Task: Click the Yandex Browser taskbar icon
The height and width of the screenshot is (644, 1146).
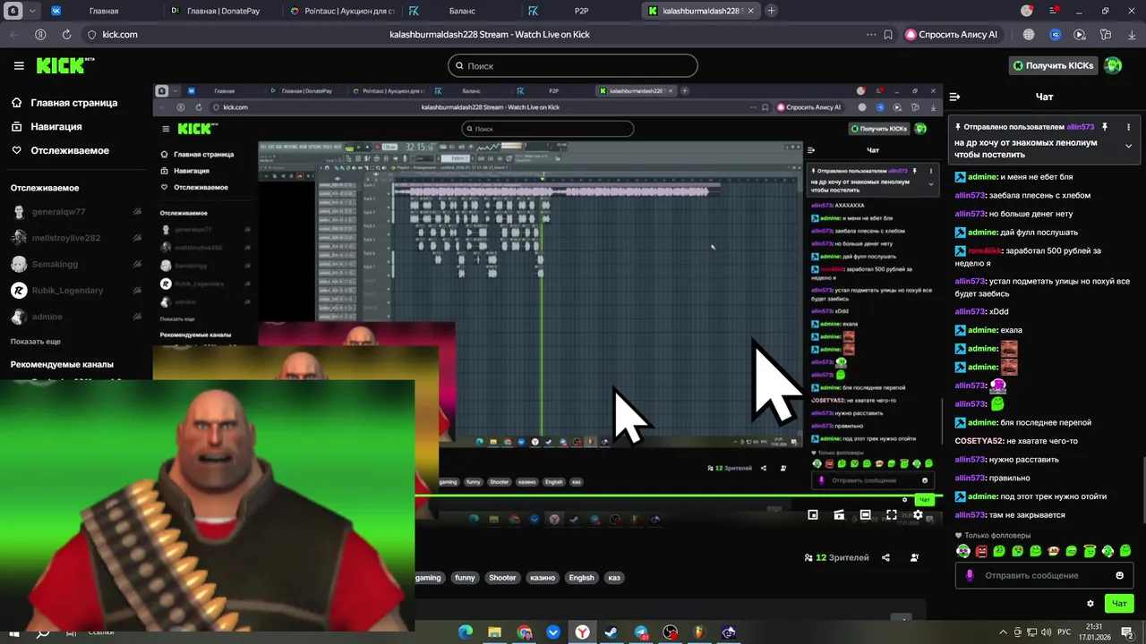Action: pyautogui.click(x=582, y=632)
